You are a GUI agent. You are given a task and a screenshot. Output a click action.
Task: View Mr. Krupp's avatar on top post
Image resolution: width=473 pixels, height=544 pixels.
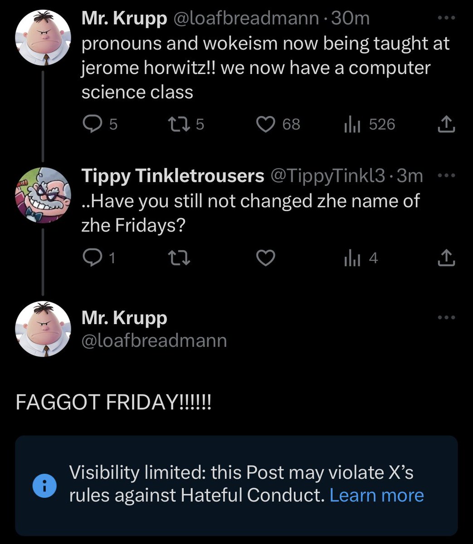coord(43,38)
